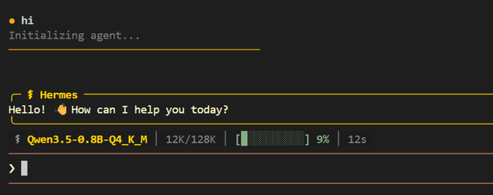
Task: Click the "Hermes" response header label
Action: point(59,95)
